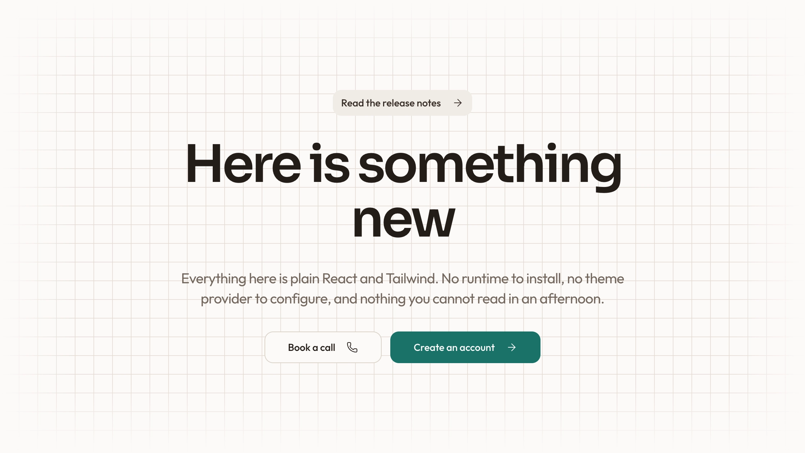Viewport: 805px width, 453px height.
Task: Click the word "Here" in the headline
Action: click(x=243, y=164)
